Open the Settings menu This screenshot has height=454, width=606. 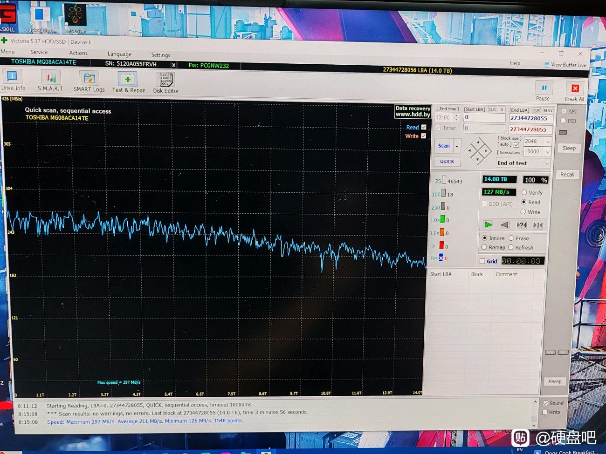(161, 55)
